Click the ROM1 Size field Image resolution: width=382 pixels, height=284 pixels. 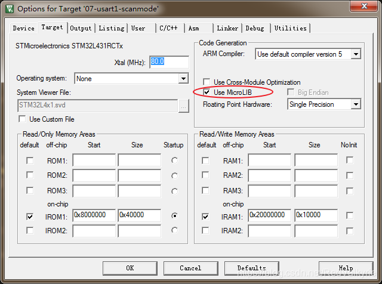click(x=139, y=160)
